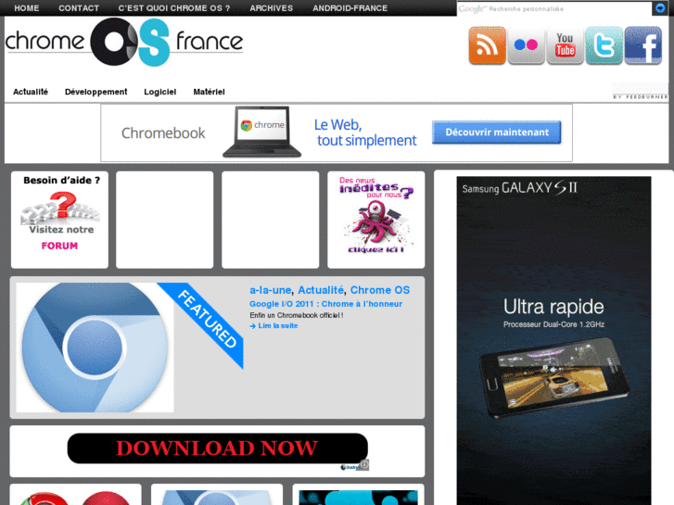Click the Lire la suite link
The height and width of the screenshot is (505, 674).
pyautogui.click(x=278, y=326)
